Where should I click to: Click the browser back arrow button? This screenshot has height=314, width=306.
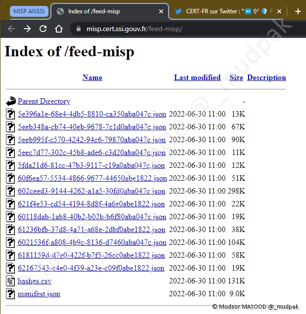click(x=11, y=29)
